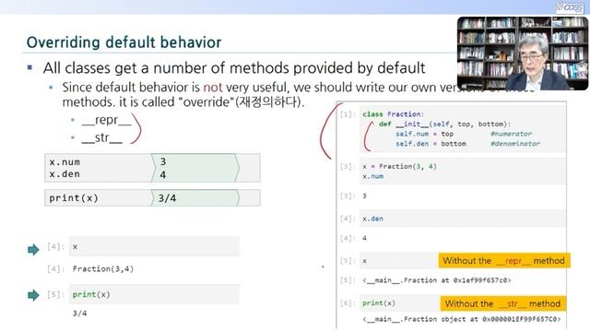Click the right notebook output '4'
This screenshot has height=332, width=590.
click(364, 238)
